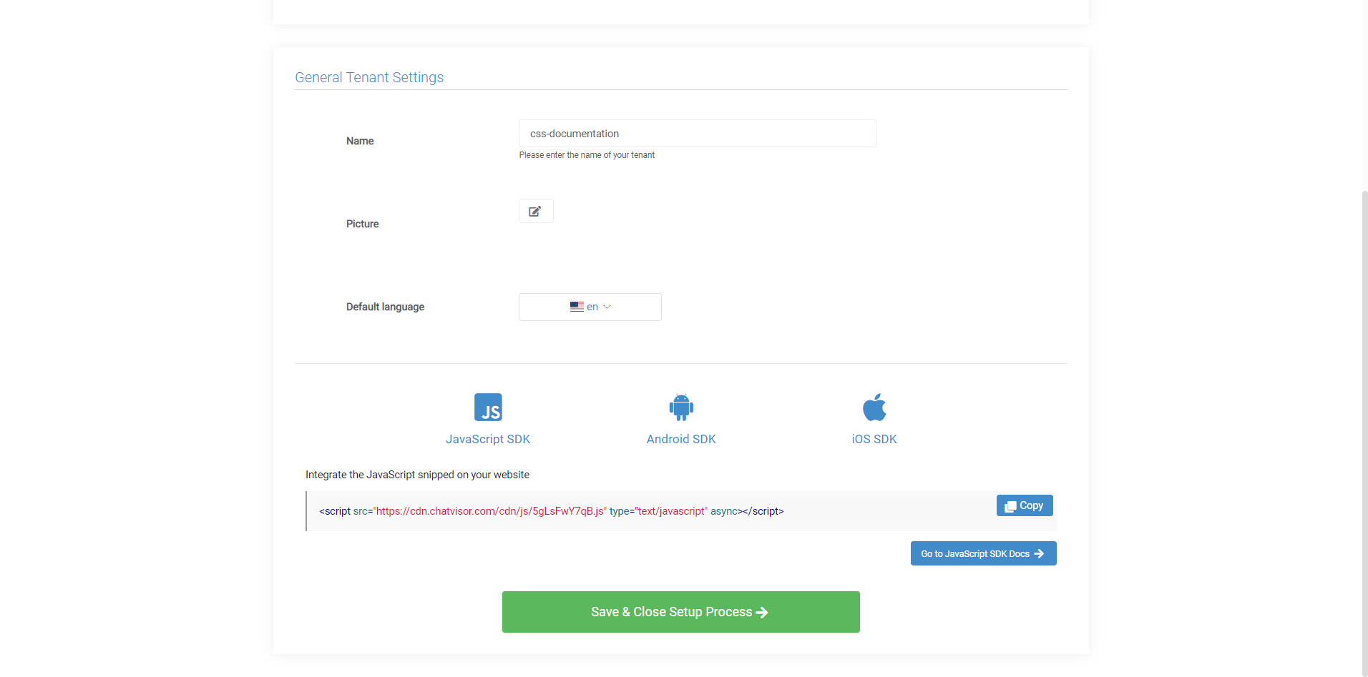This screenshot has width=1368, height=677.
Task: Click the JavaScript SDK JS icon
Action: pyautogui.click(x=488, y=407)
